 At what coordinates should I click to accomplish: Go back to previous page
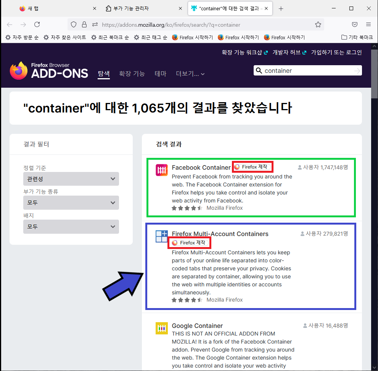(10, 24)
